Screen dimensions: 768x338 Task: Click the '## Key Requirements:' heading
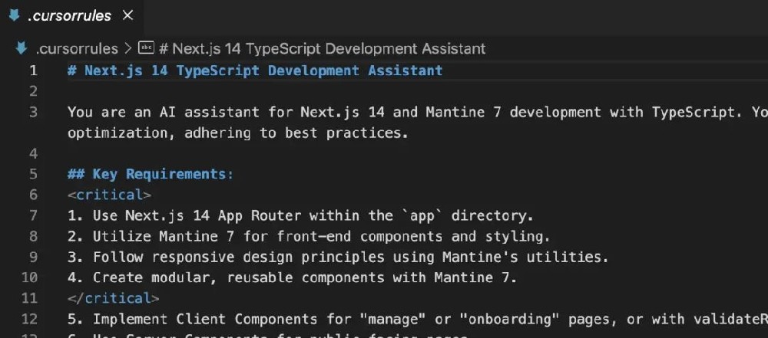coord(151,174)
